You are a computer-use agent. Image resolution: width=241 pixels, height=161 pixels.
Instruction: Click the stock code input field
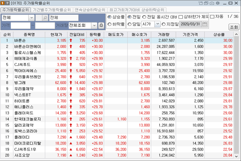coord(39,18)
